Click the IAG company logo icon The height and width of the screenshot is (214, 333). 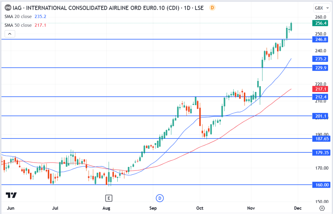[8, 8]
